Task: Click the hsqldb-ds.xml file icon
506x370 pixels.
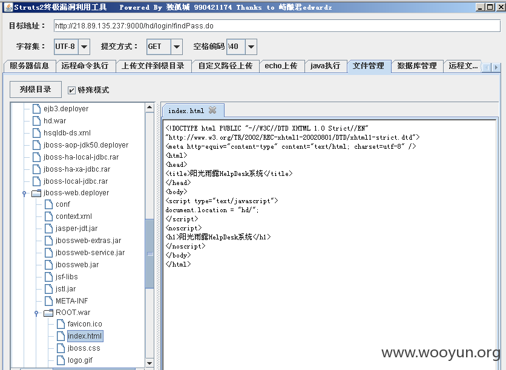Action: pos(36,133)
